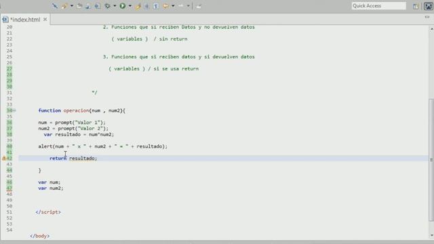Click the vertical scrollbar thumb
434x244 pixels.
[431, 160]
